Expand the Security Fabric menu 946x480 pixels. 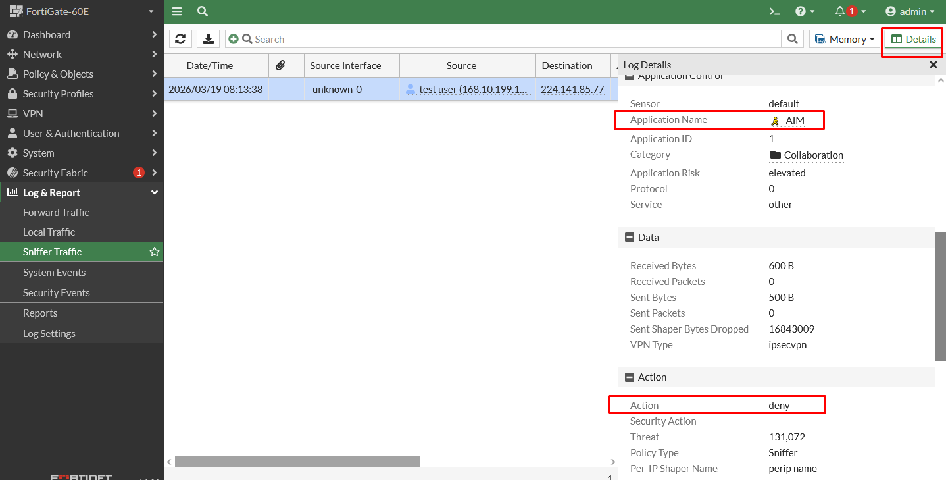[x=82, y=173]
